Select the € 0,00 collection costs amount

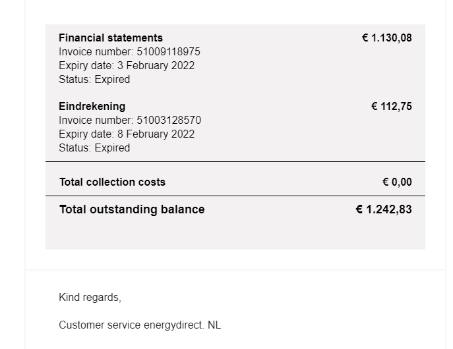point(397,182)
